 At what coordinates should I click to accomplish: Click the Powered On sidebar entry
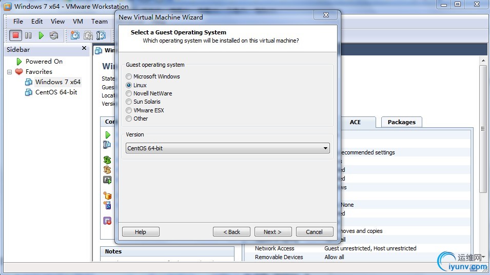(x=44, y=62)
